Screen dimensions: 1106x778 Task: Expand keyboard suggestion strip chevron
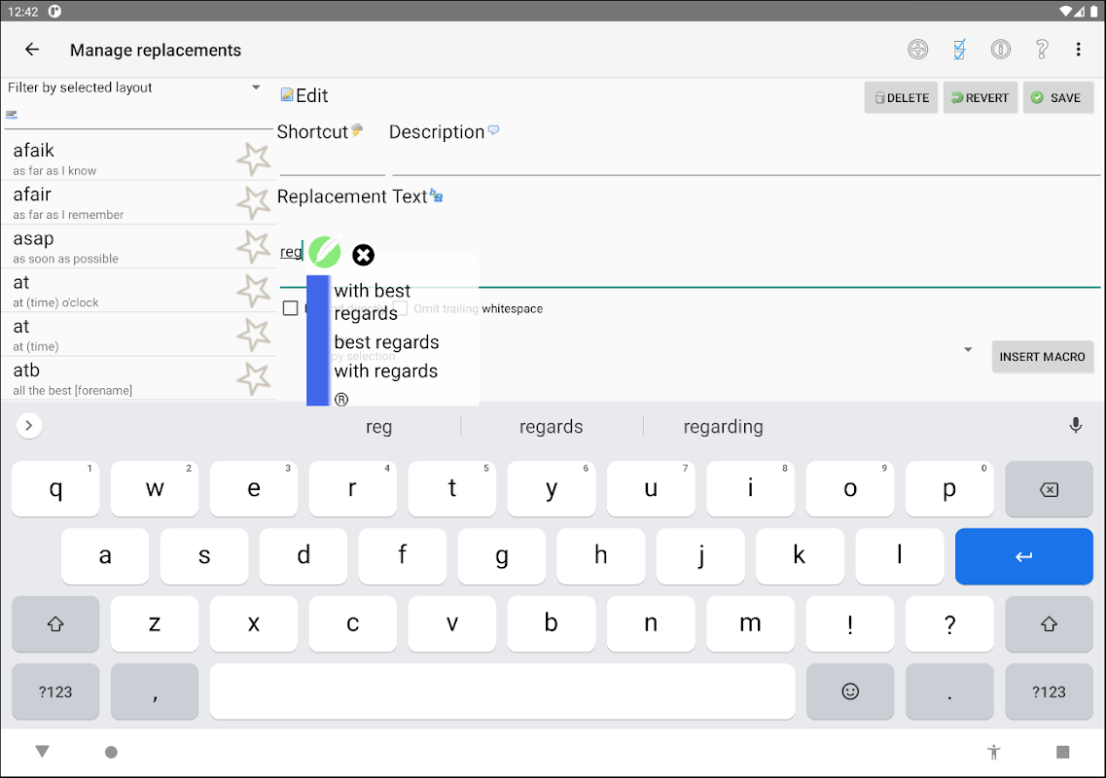pyautogui.click(x=29, y=425)
